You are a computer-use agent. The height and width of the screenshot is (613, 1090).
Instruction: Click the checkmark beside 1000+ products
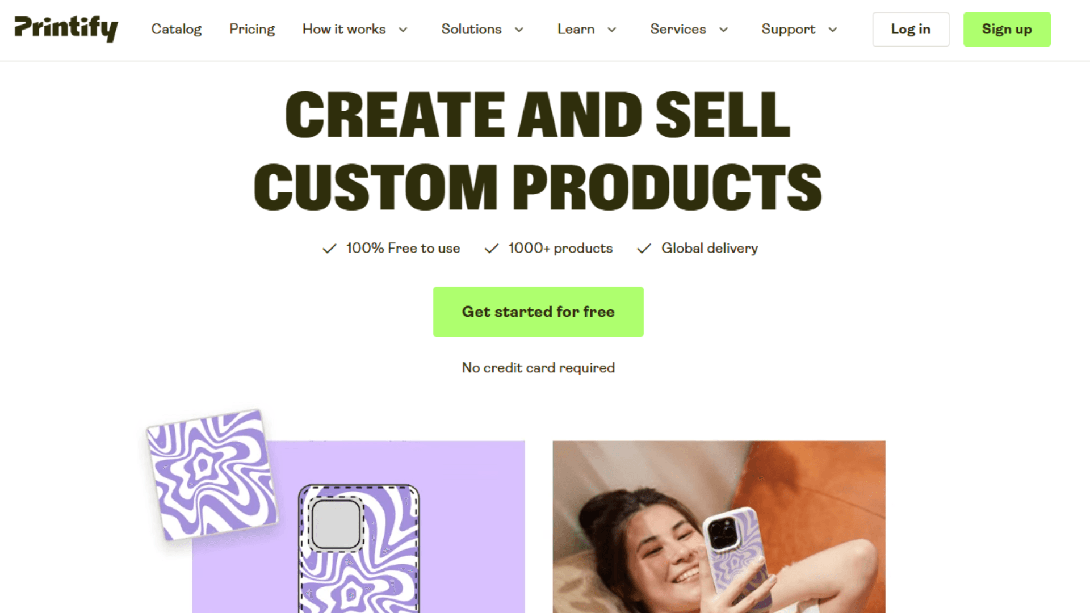tap(492, 249)
